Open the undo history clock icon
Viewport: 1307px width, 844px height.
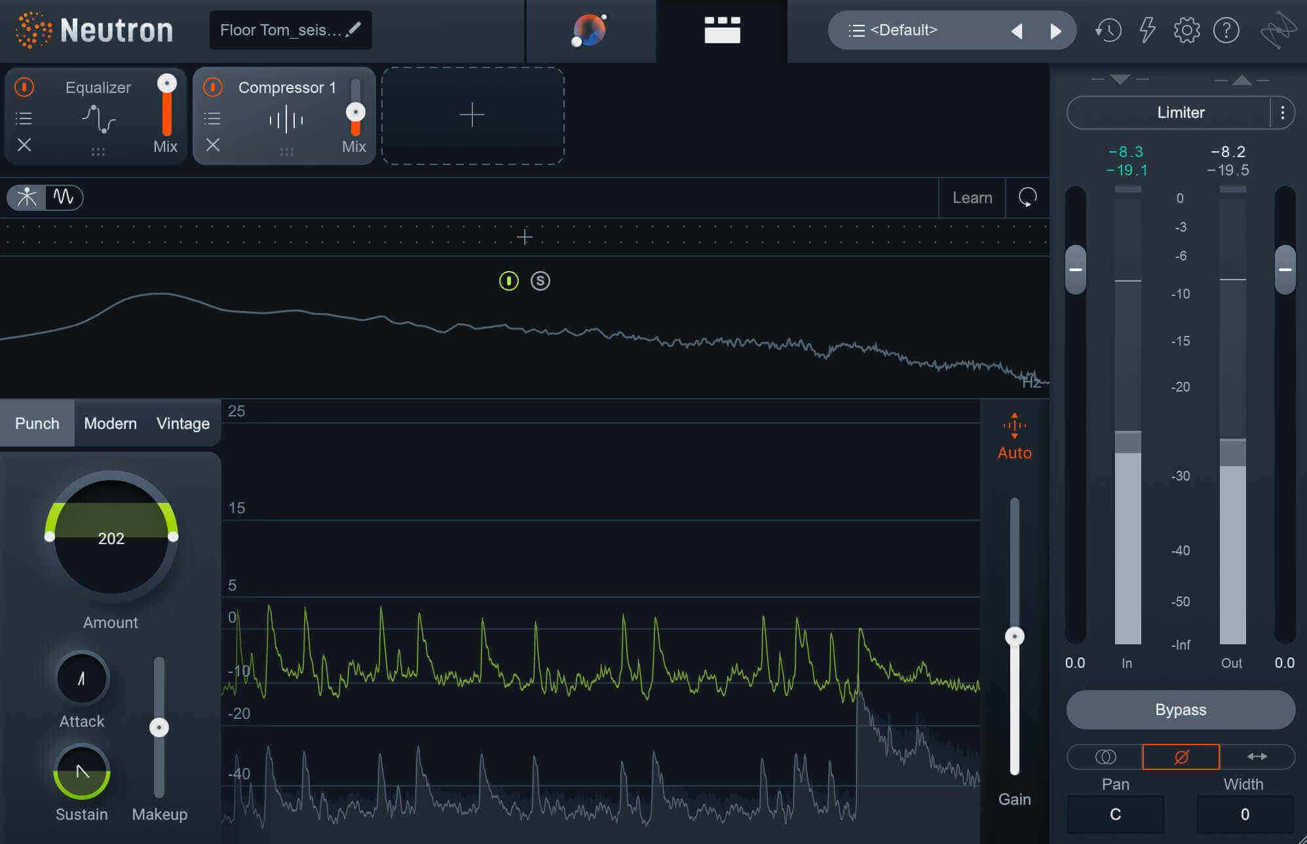(1108, 30)
